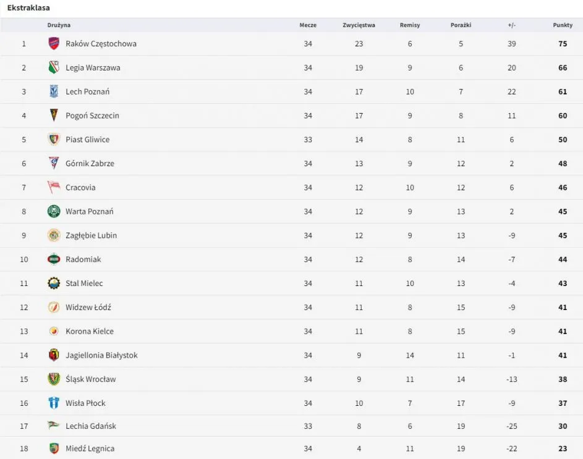The width and height of the screenshot is (583, 459).
Task: Click the Stal Mielec gear crest
Action: click(x=54, y=284)
